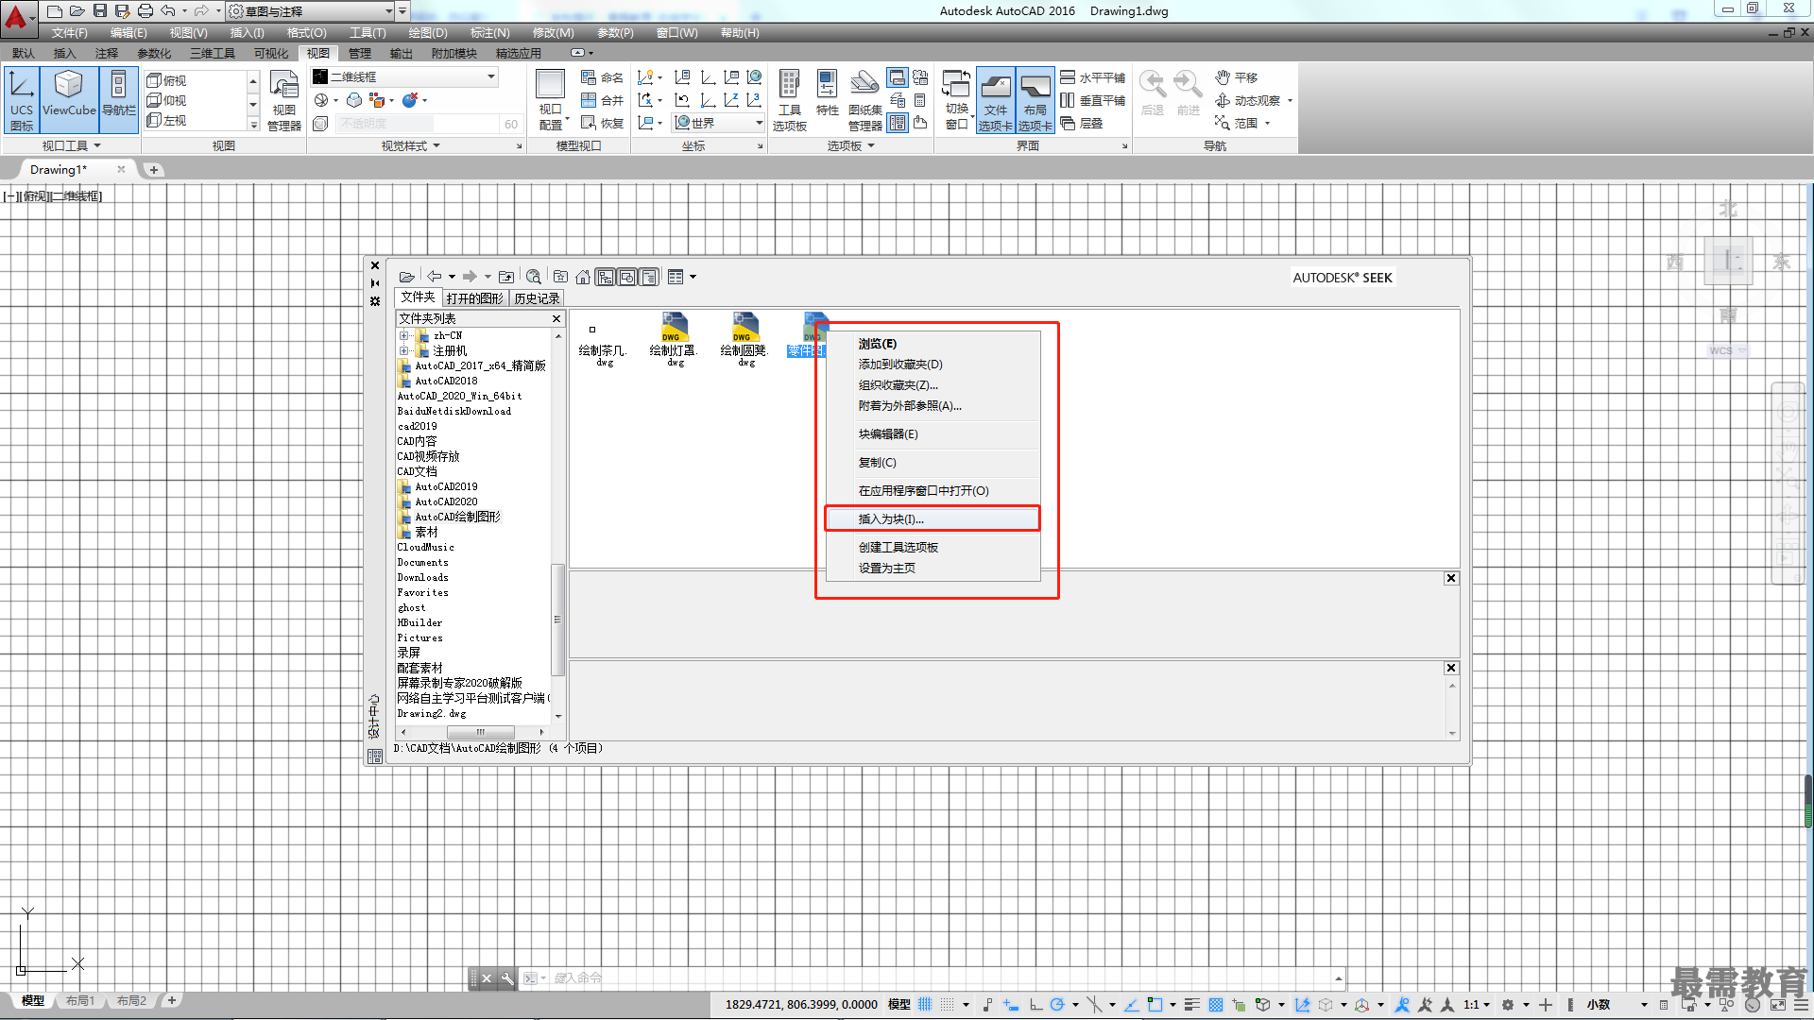The height and width of the screenshot is (1020, 1814).
Task: Expand the zh-CN folder node
Action: (x=404, y=336)
